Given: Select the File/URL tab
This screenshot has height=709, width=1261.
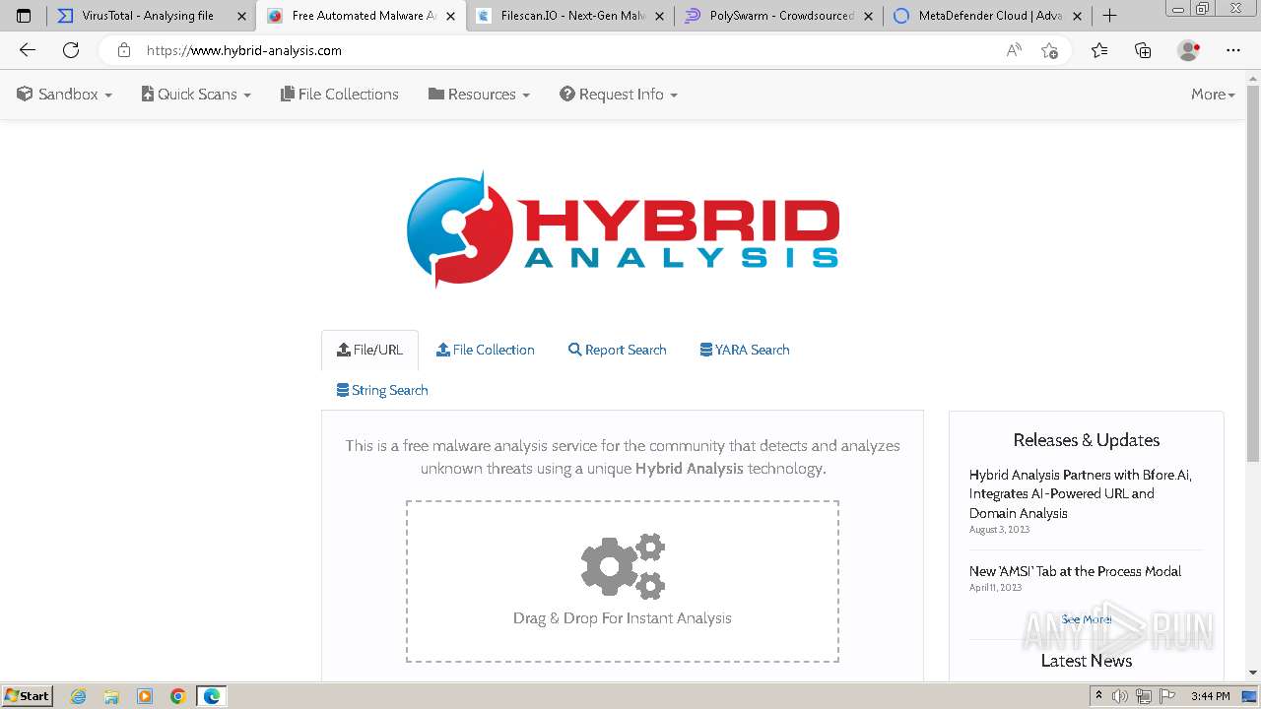Looking at the screenshot, I should pos(370,350).
